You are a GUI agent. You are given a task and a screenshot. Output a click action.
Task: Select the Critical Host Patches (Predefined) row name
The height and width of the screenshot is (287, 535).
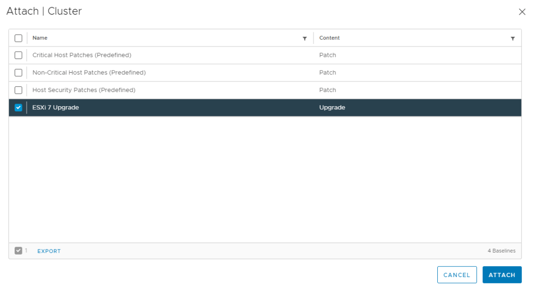tap(82, 55)
